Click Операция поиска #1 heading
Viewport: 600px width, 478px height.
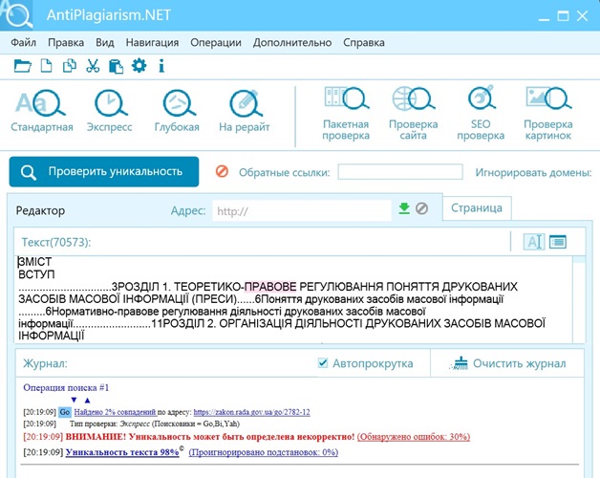click(66, 387)
